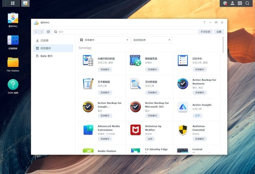Install the Media Server package
Image resolution: width=255 pixels, height=174 pixels.
coord(152,70)
